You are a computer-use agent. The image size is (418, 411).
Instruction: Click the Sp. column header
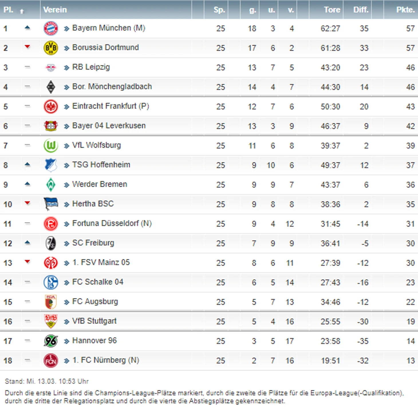[219, 10]
